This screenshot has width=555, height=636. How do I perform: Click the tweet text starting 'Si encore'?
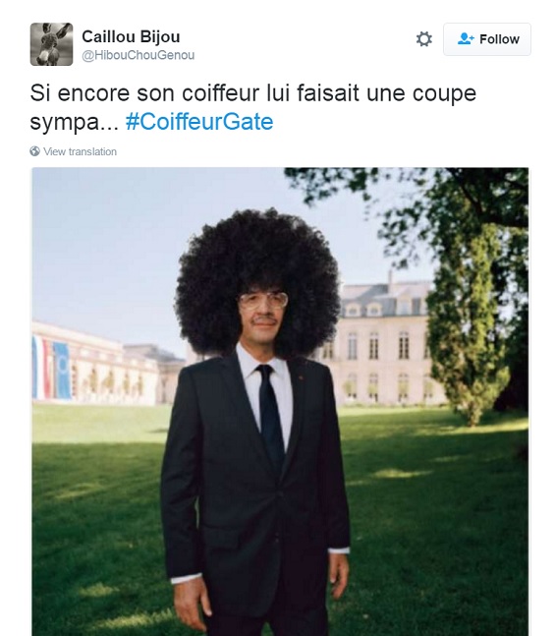pos(253,107)
